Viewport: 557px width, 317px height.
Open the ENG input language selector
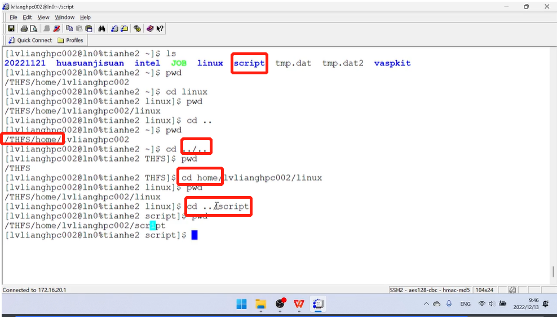[x=465, y=304]
